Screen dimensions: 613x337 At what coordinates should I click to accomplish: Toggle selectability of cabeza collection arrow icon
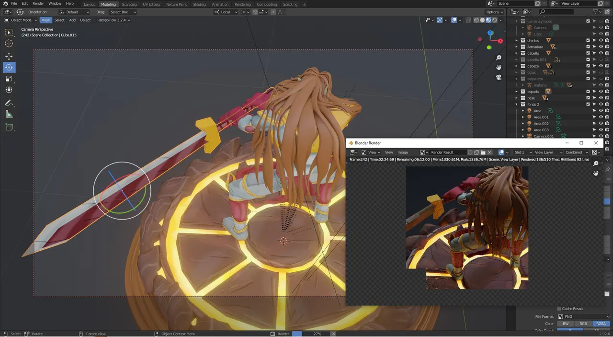click(x=594, y=66)
